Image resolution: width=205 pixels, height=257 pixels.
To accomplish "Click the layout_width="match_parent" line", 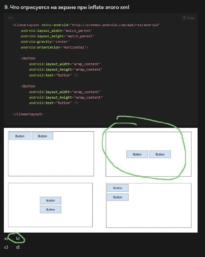I will point(56,31).
